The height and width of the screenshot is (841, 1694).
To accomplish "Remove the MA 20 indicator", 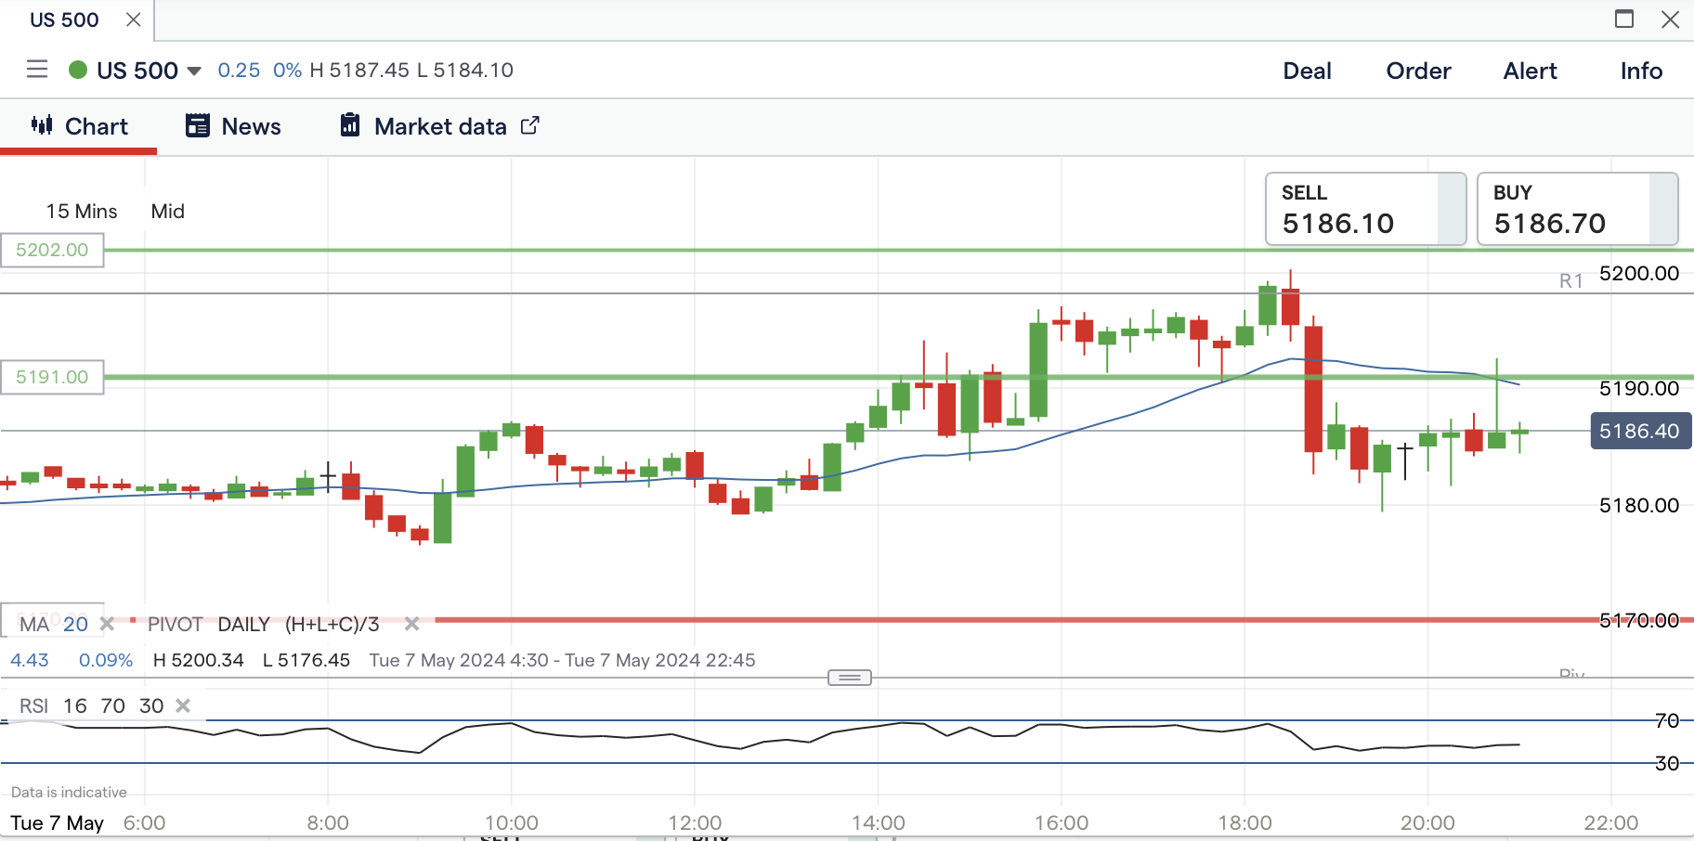I will 108,624.
